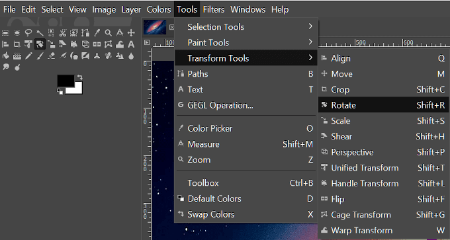Open the Select menu
The height and width of the screenshot is (240, 450).
[x=52, y=9]
